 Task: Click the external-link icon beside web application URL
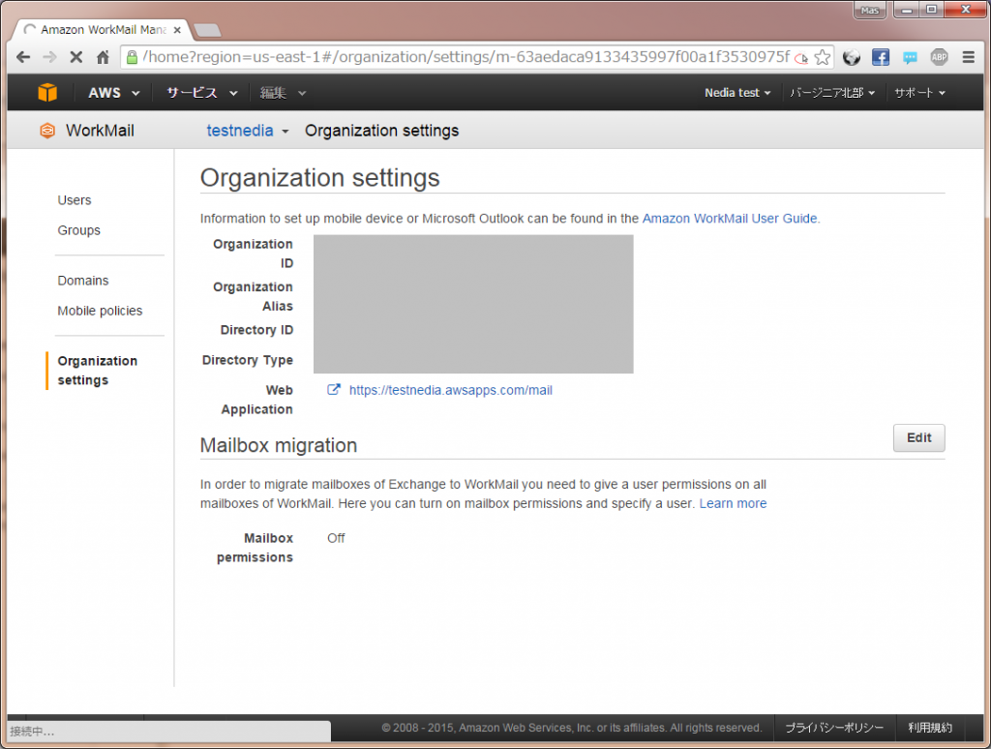(x=333, y=389)
